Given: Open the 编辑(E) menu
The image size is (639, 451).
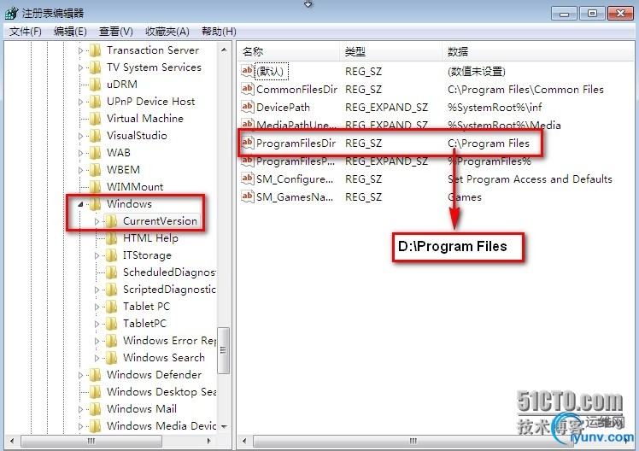Looking at the screenshot, I should click(x=70, y=32).
